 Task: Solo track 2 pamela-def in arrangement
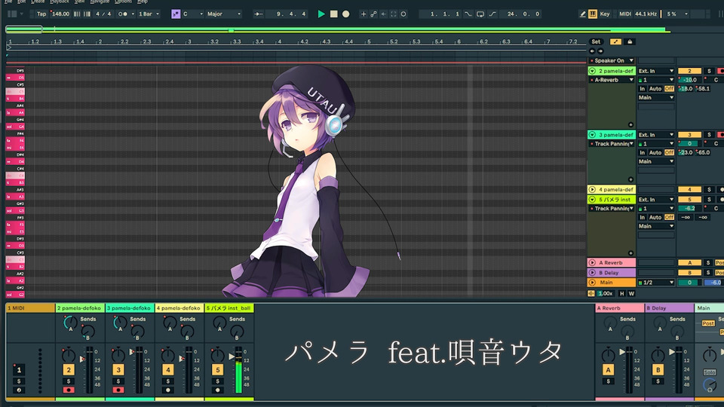[x=709, y=71]
